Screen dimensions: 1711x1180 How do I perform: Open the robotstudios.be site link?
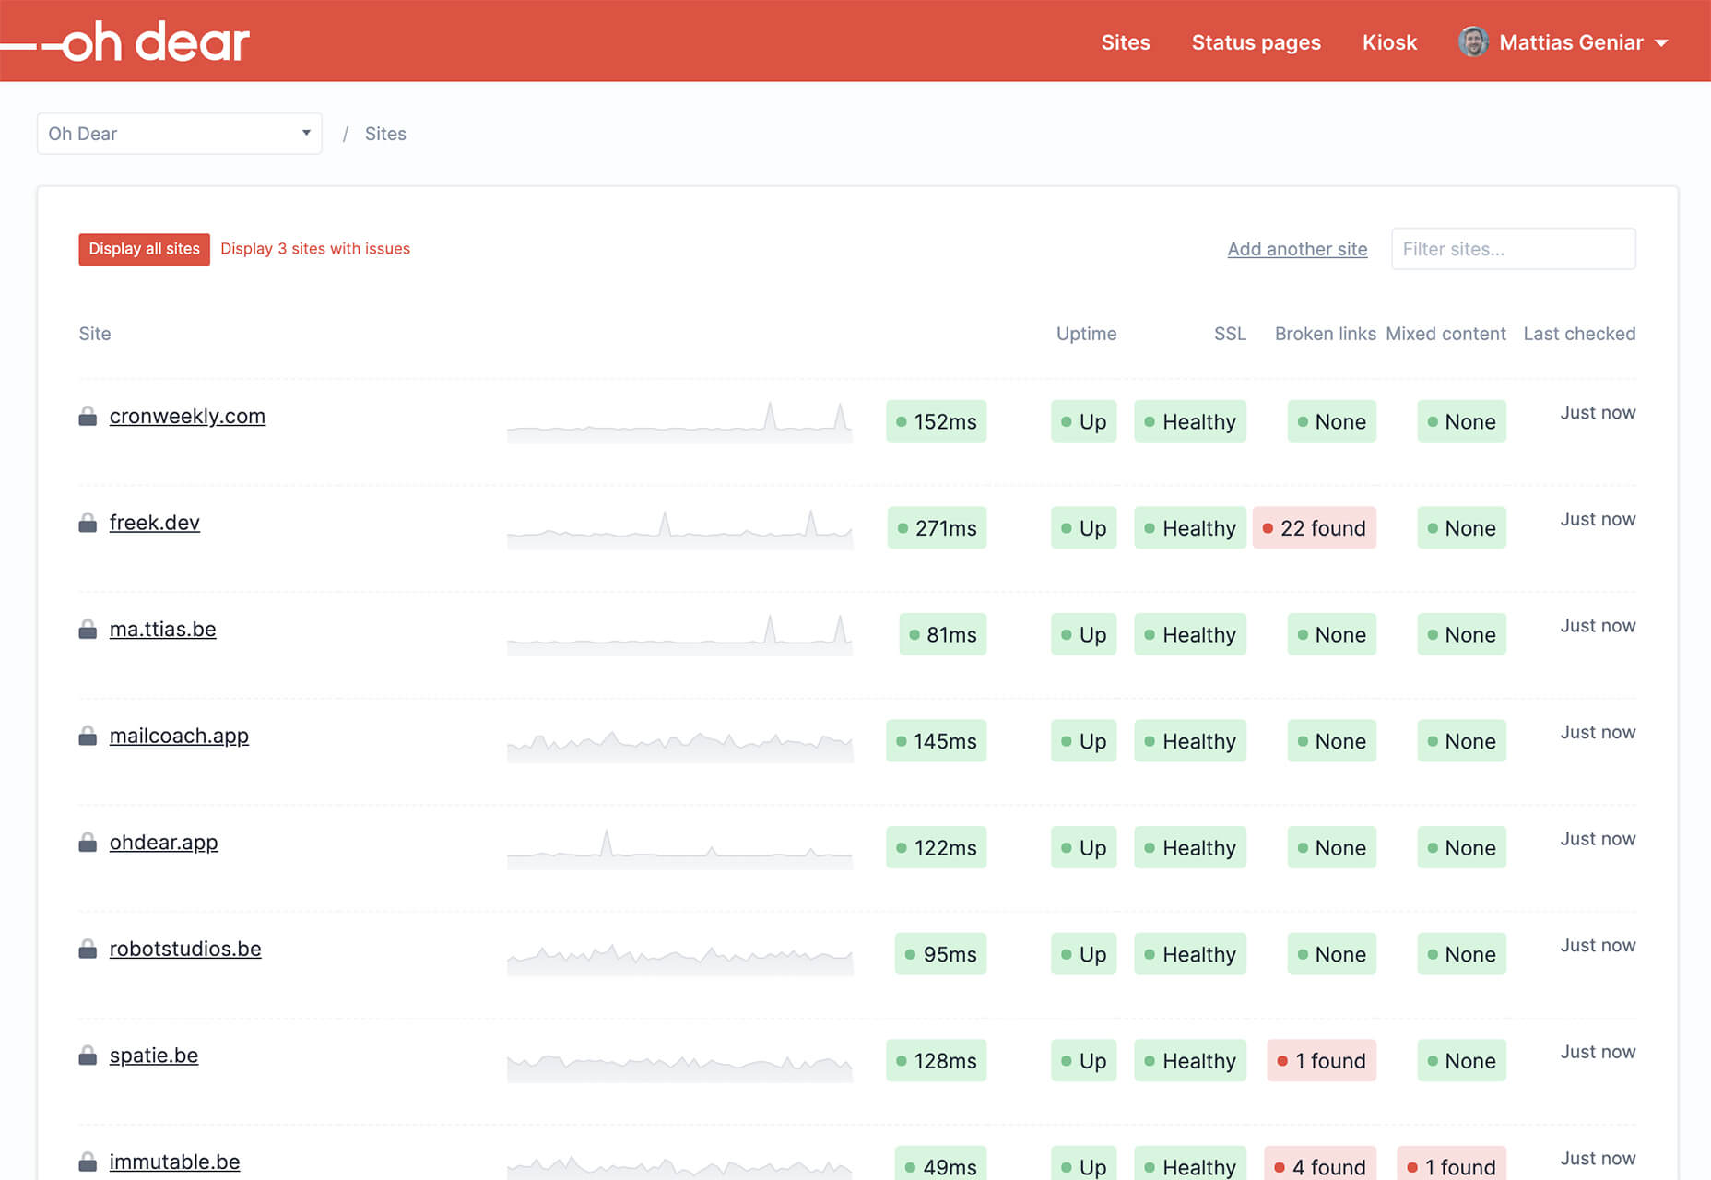[x=185, y=949]
